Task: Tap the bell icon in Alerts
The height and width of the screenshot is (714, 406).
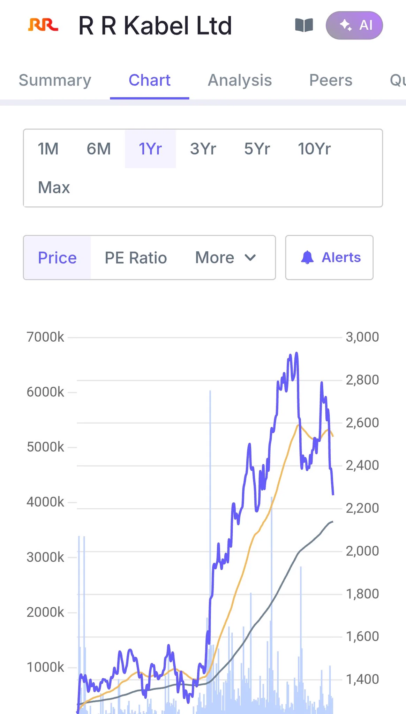Action: [x=307, y=258]
